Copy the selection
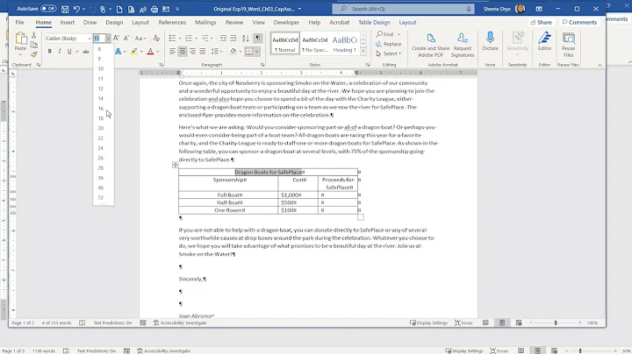 pos(34,45)
